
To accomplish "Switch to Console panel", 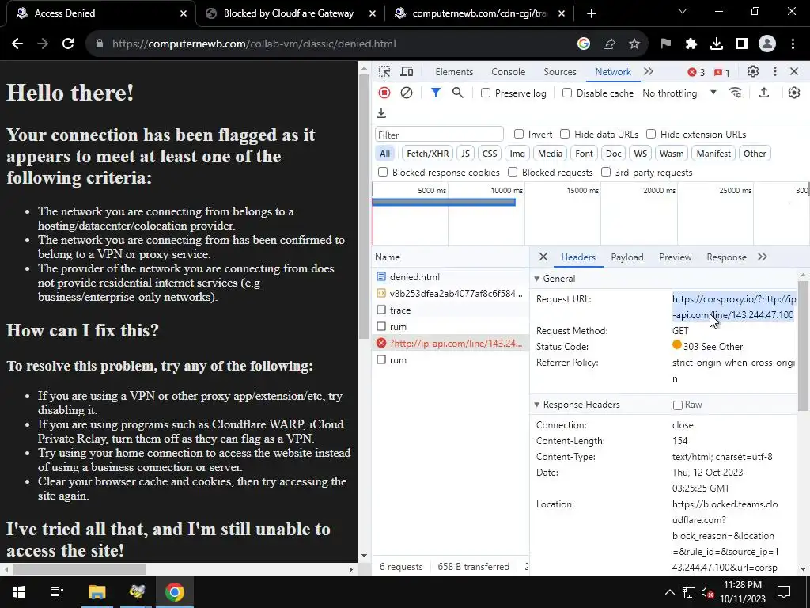I will tap(509, 72).
